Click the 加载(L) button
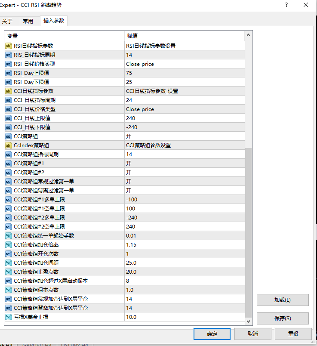The width and height of the screenshot is (317, 346). (282, 300)
